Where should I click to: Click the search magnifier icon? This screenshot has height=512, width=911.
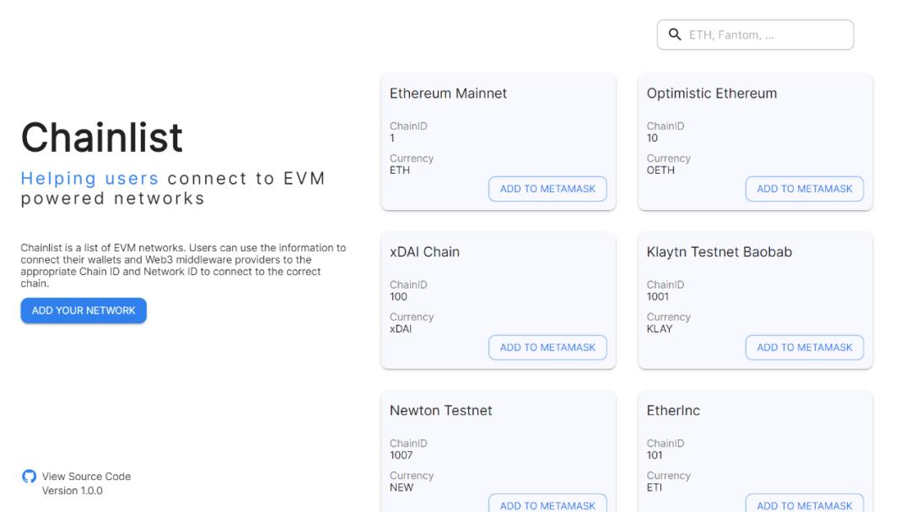[675, 35]
